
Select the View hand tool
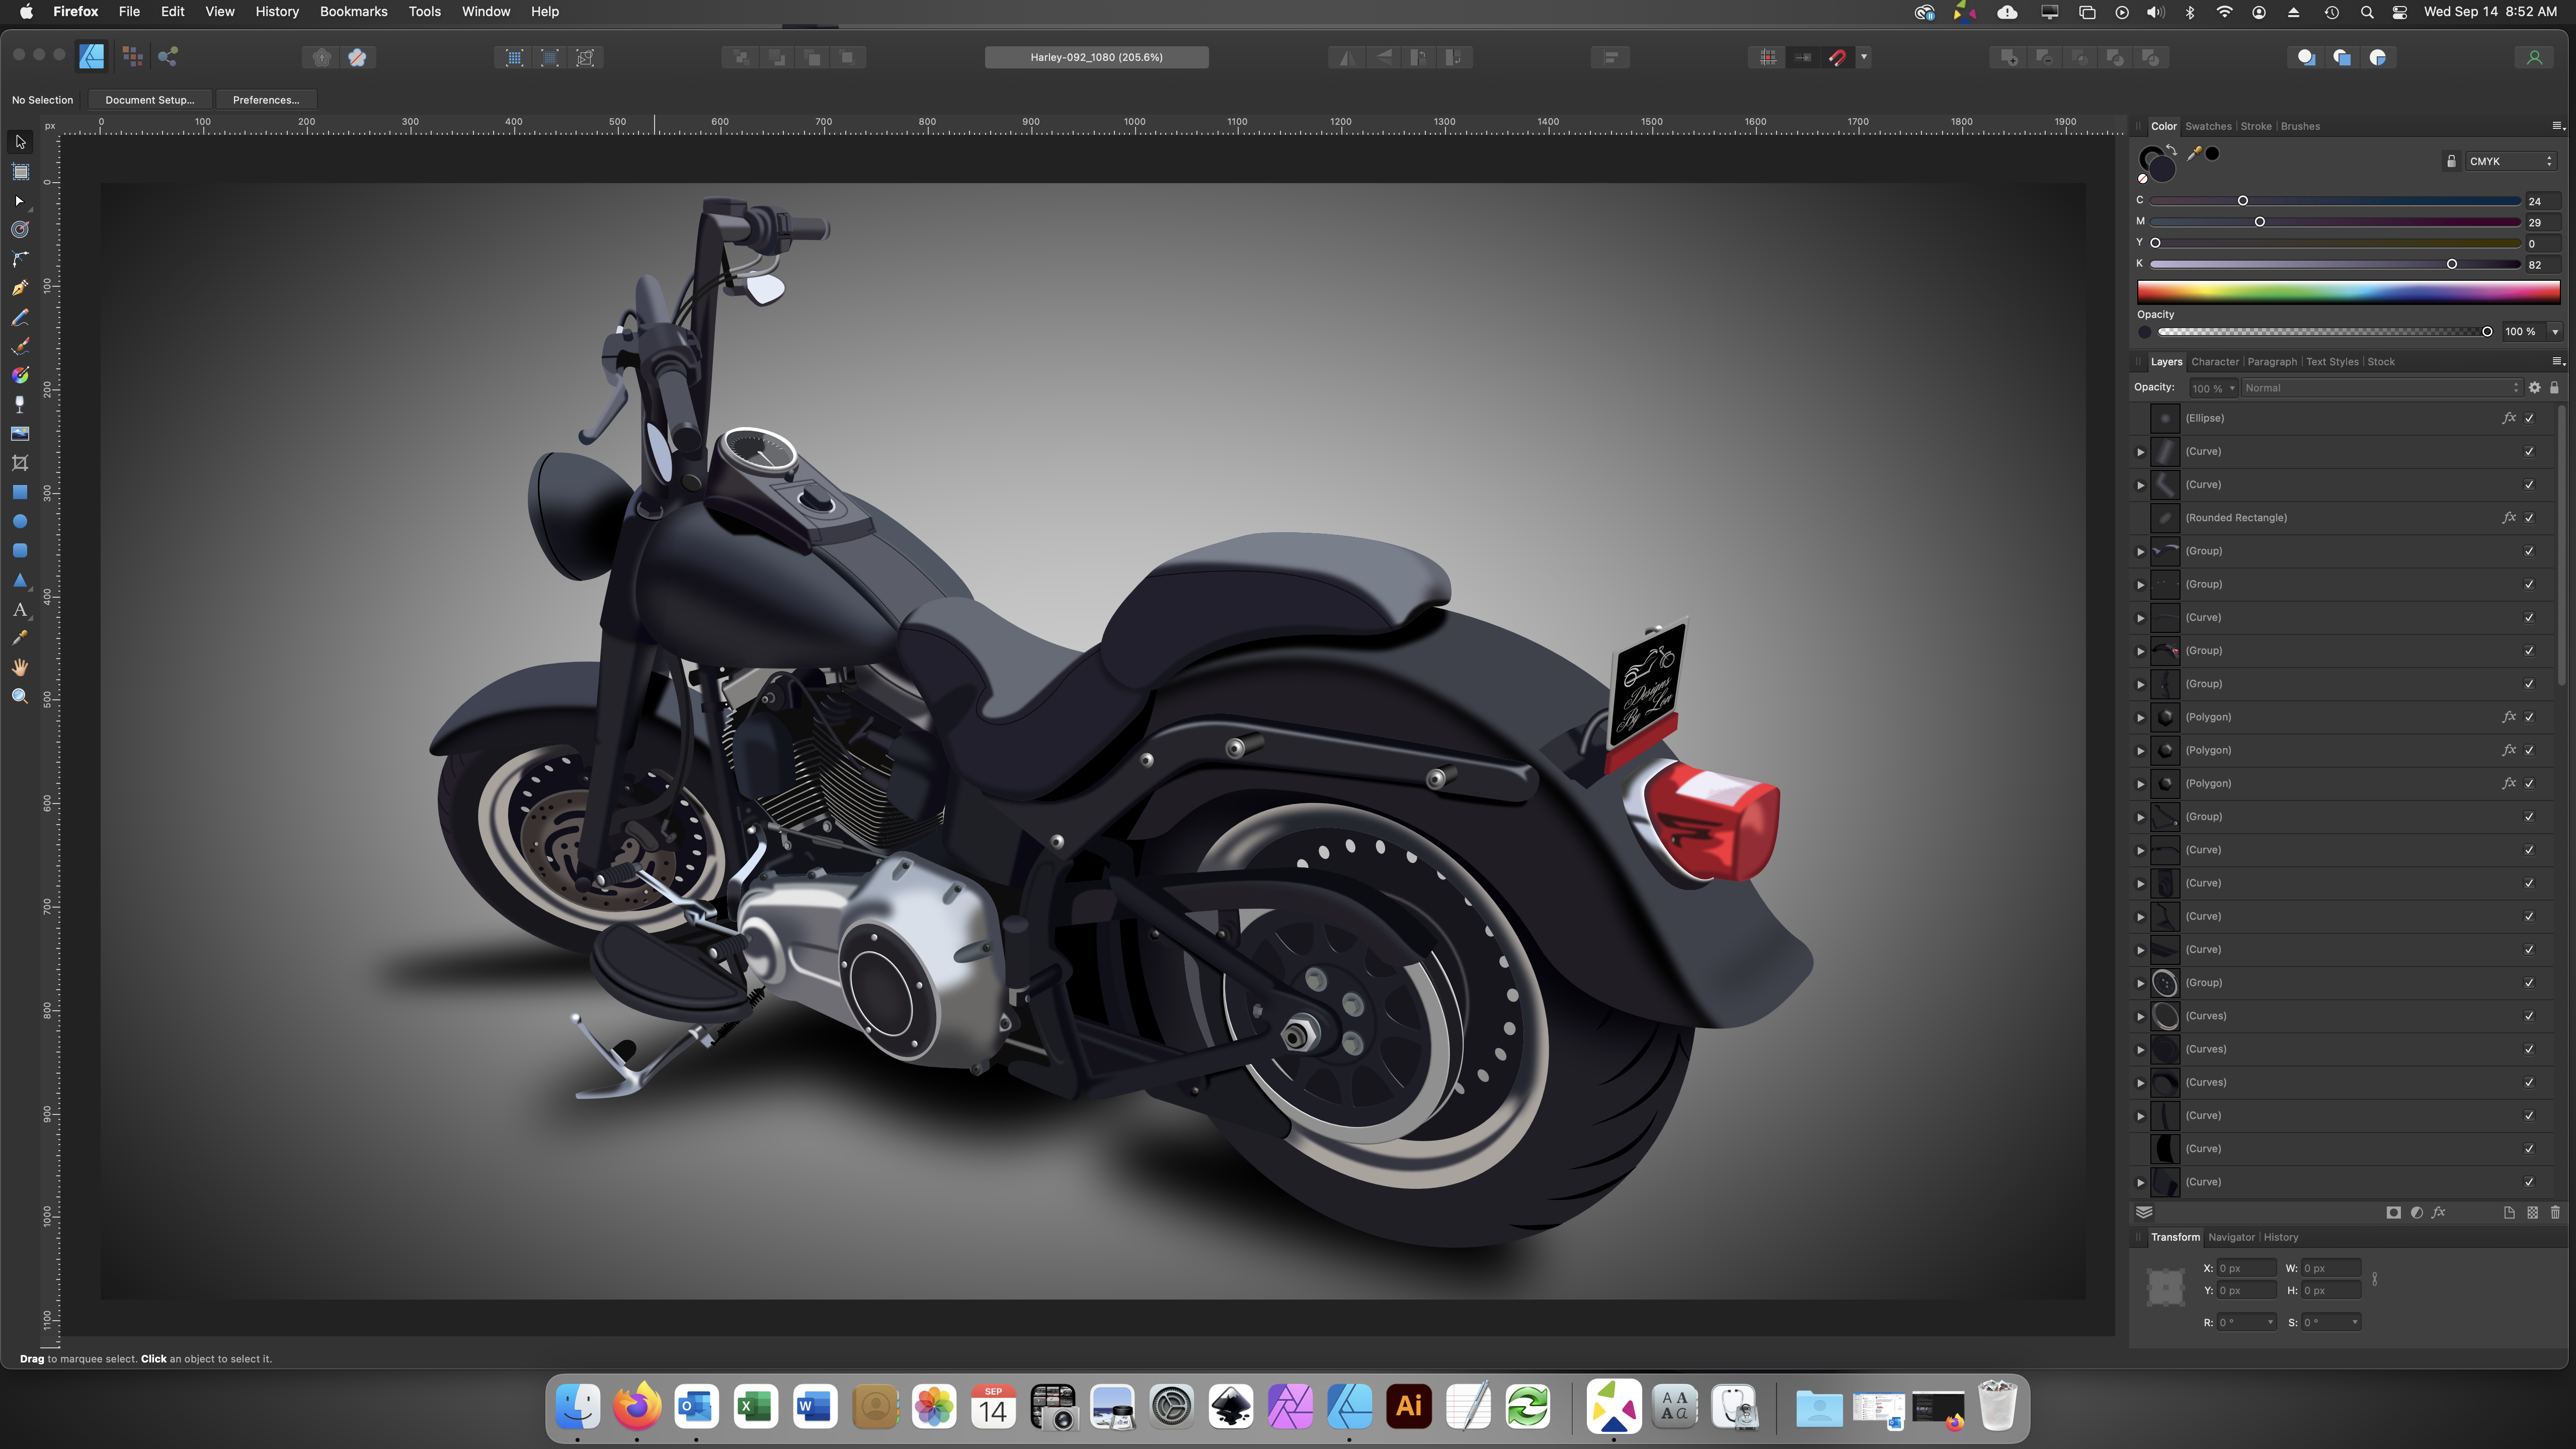tap(20, 667)
